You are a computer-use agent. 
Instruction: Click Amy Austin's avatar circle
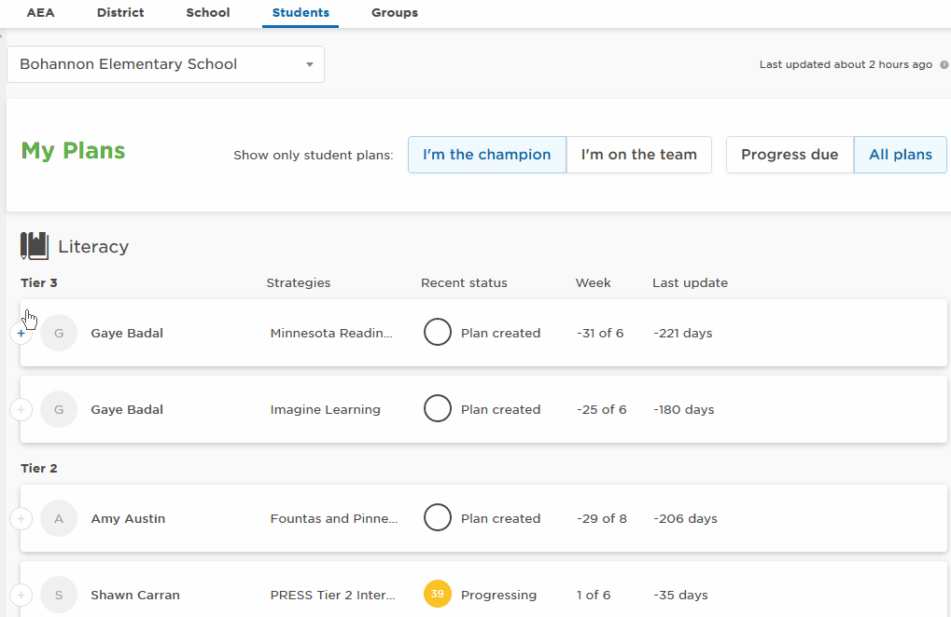pyautogui.click(x=59, y=518)
